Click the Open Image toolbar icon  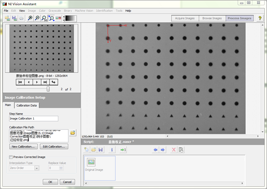(7, 18)
